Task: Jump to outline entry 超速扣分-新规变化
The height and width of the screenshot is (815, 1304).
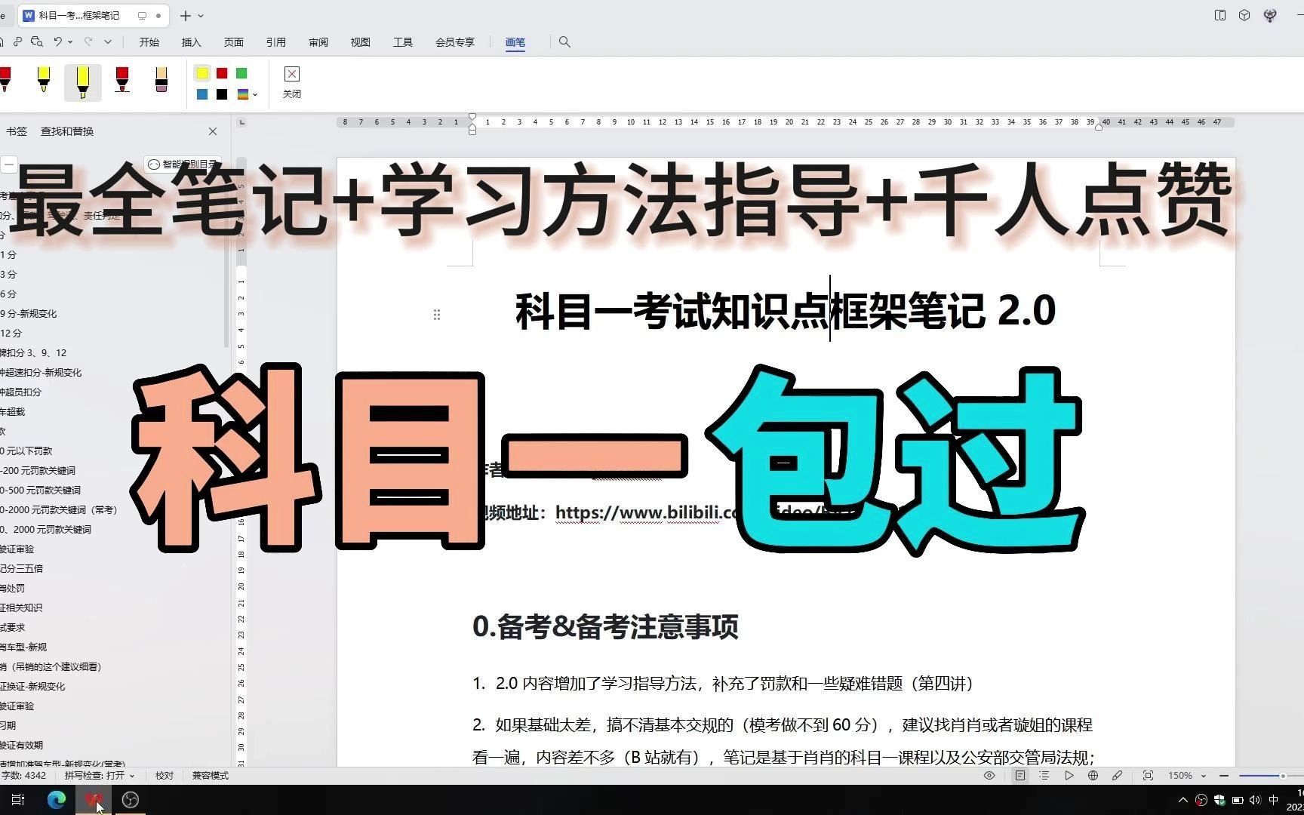Action: [x=41, y=372]
